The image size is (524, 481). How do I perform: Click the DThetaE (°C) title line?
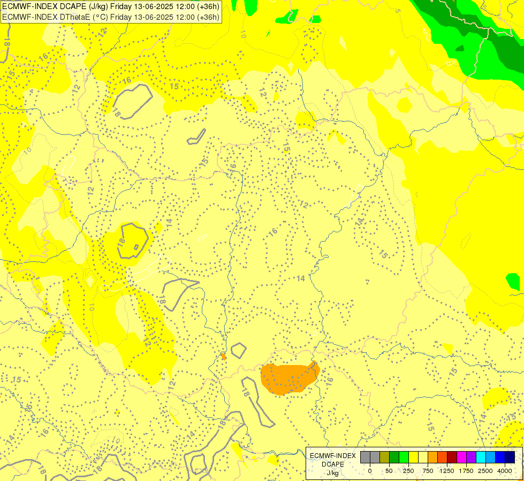pyautogui.click(x=111, y=17)
